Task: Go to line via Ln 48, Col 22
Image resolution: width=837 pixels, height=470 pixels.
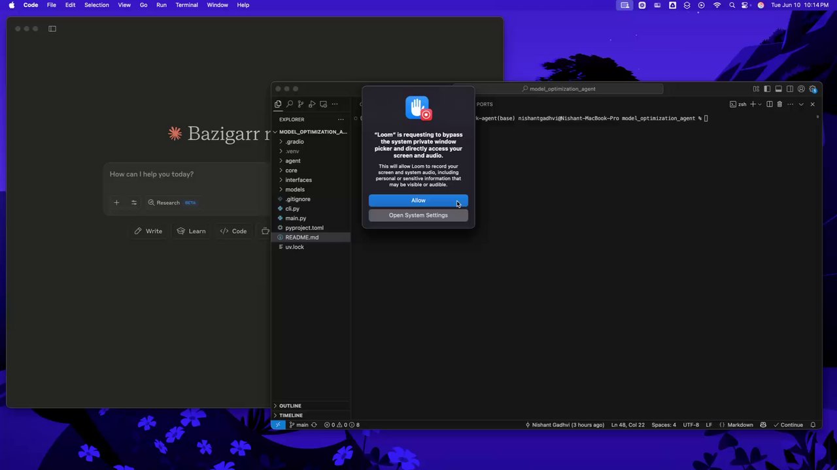Action: point(628,425)
